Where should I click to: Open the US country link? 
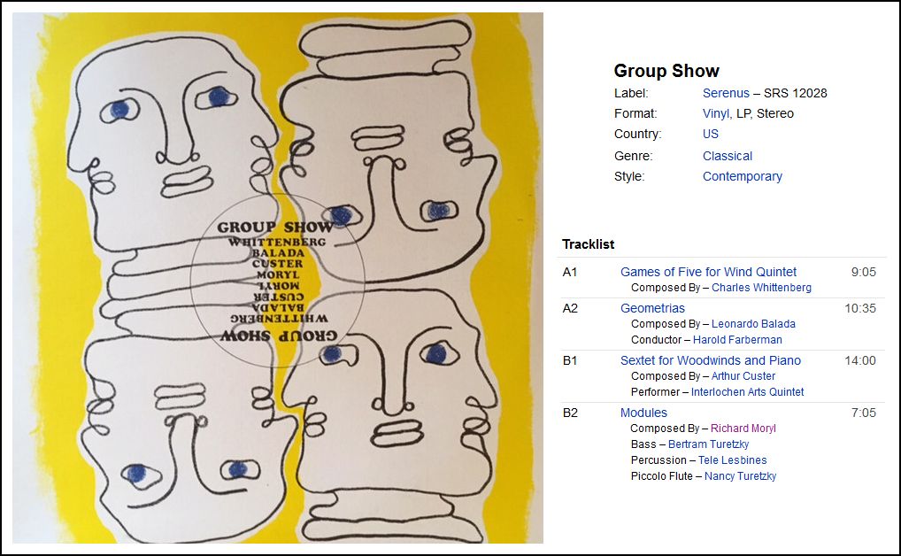click(x=710, y=134)
